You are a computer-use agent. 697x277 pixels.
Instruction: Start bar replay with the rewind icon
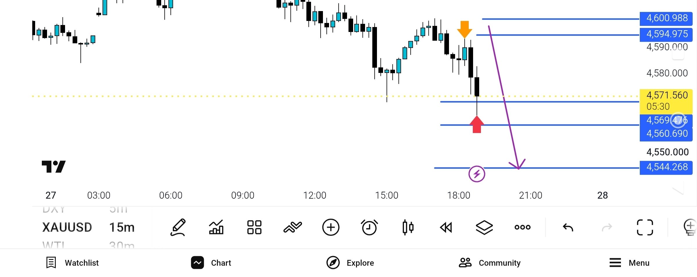click(x=446, y=227)
